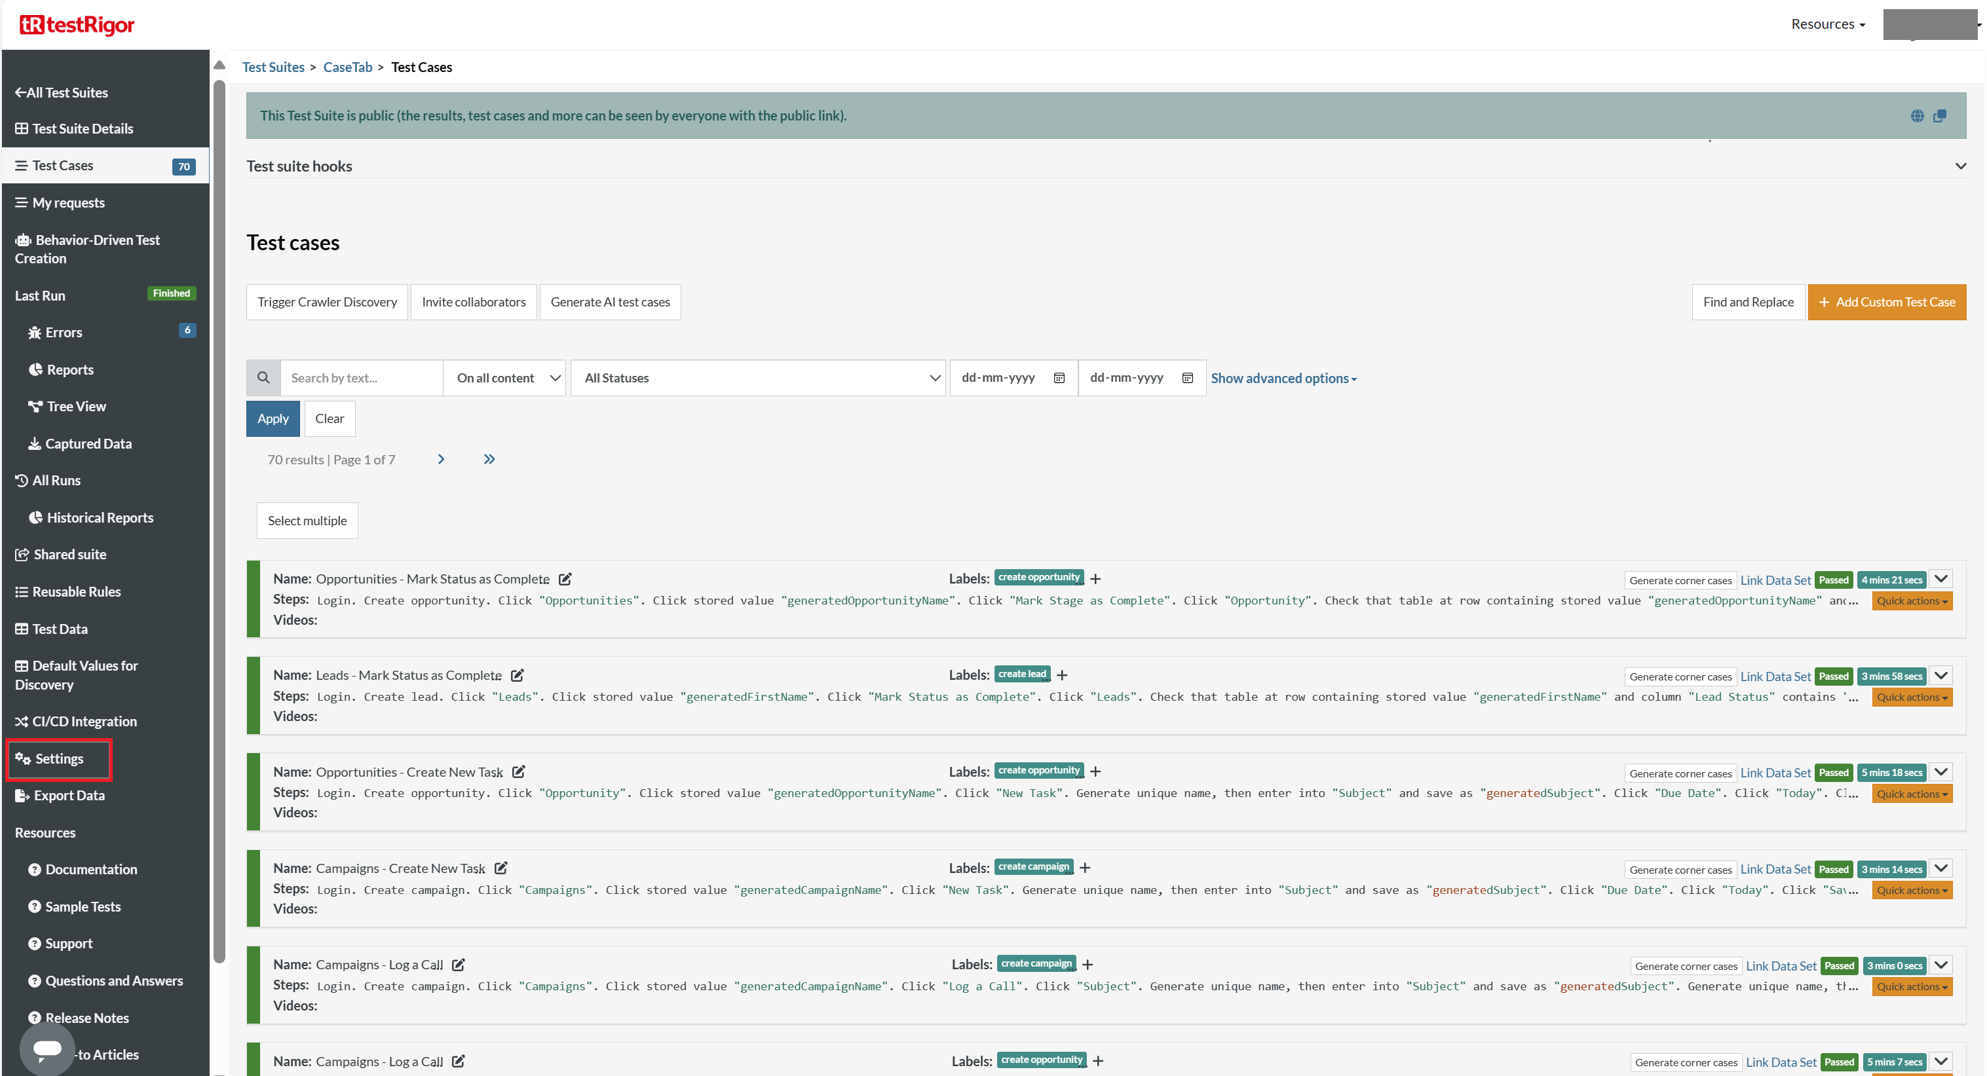Viewport: 1987px width, 1076px height.
Task: Go to next results page arrow
Action: [x=440, y=459]
